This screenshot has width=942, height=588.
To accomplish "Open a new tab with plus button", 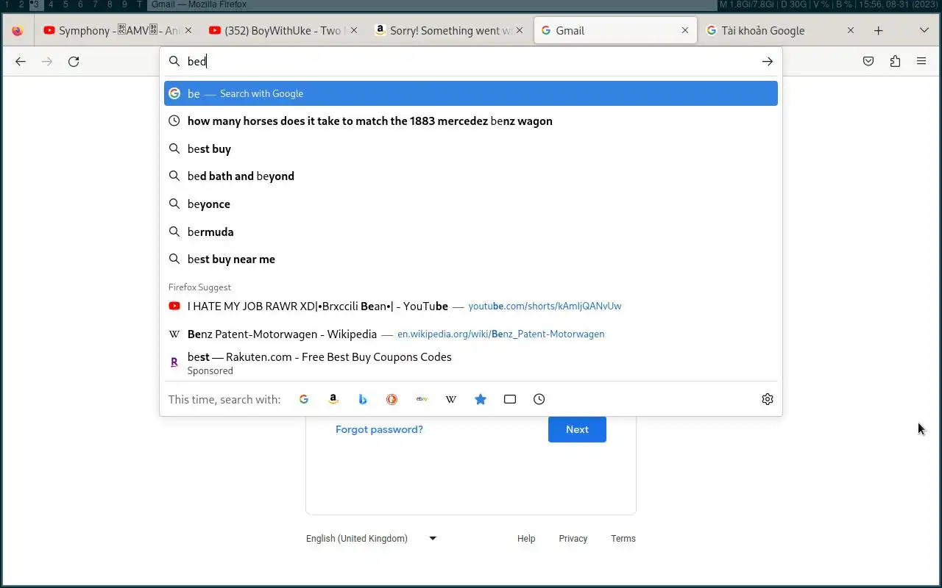I will [x=878, y=31].
